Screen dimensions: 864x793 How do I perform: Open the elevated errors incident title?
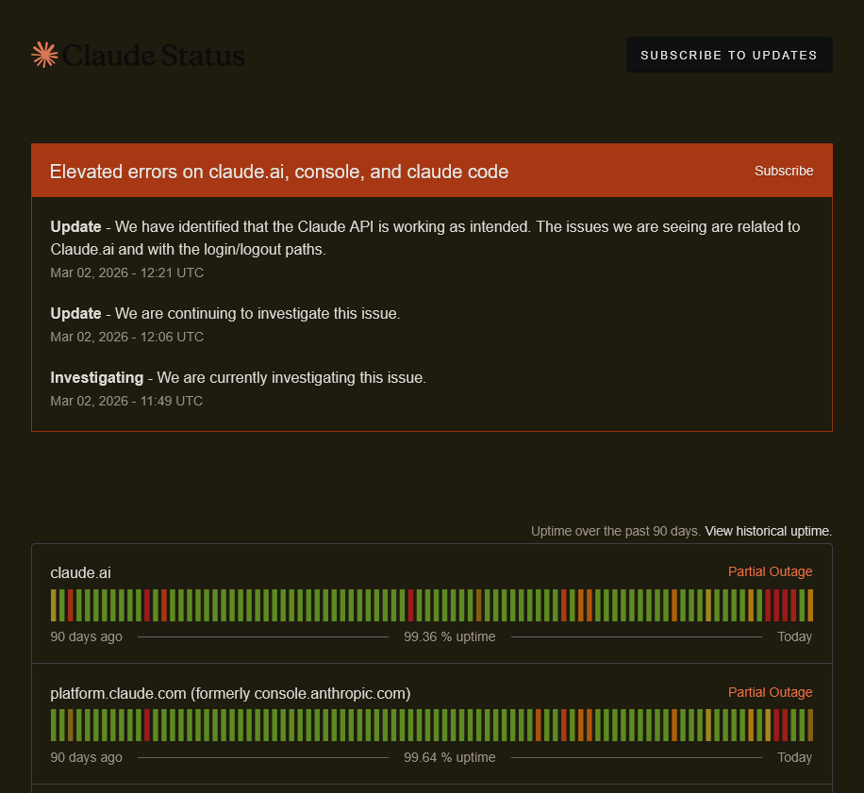pos(279,172)
